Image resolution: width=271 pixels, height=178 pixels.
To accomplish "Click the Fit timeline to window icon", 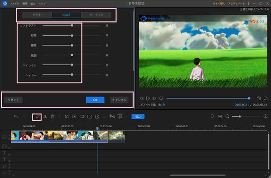I will (x=220, y=116).
